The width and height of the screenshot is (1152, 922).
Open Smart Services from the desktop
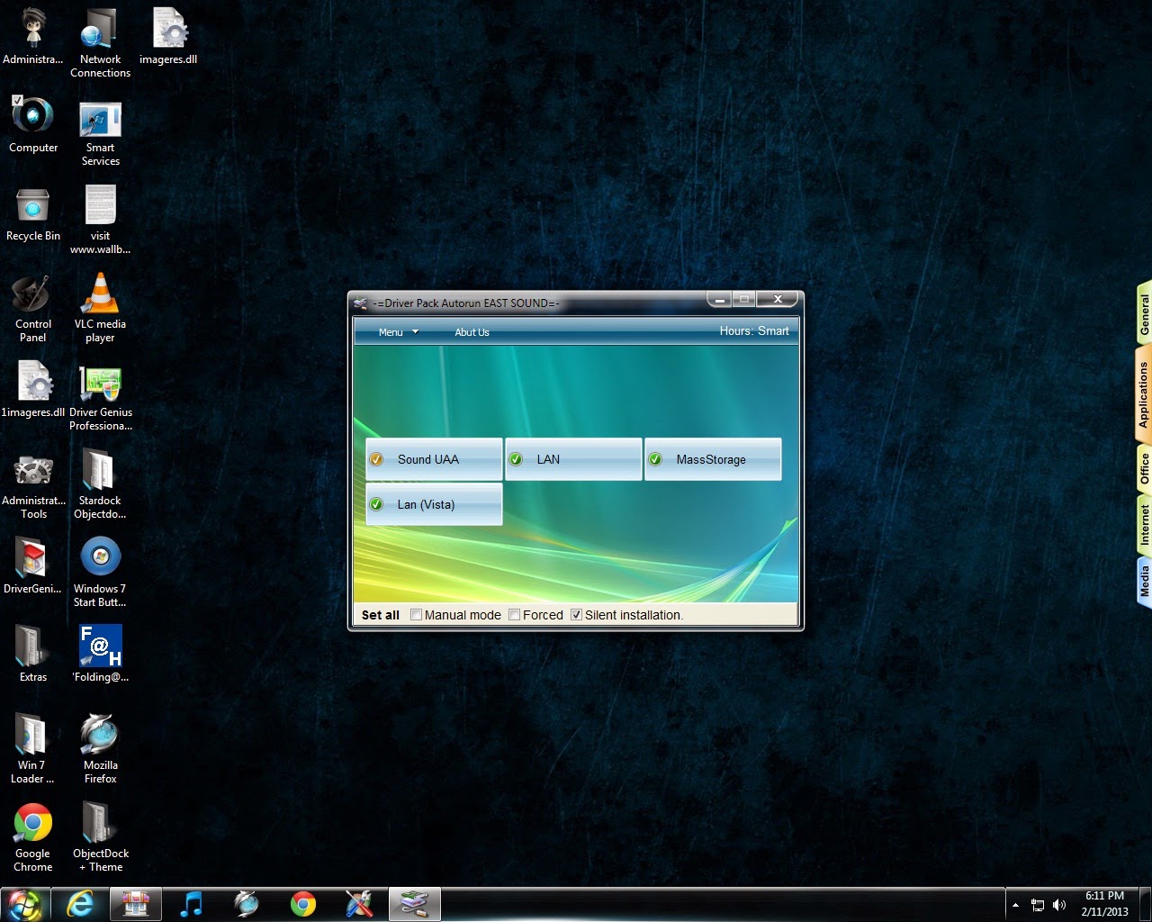click(100, 120)
